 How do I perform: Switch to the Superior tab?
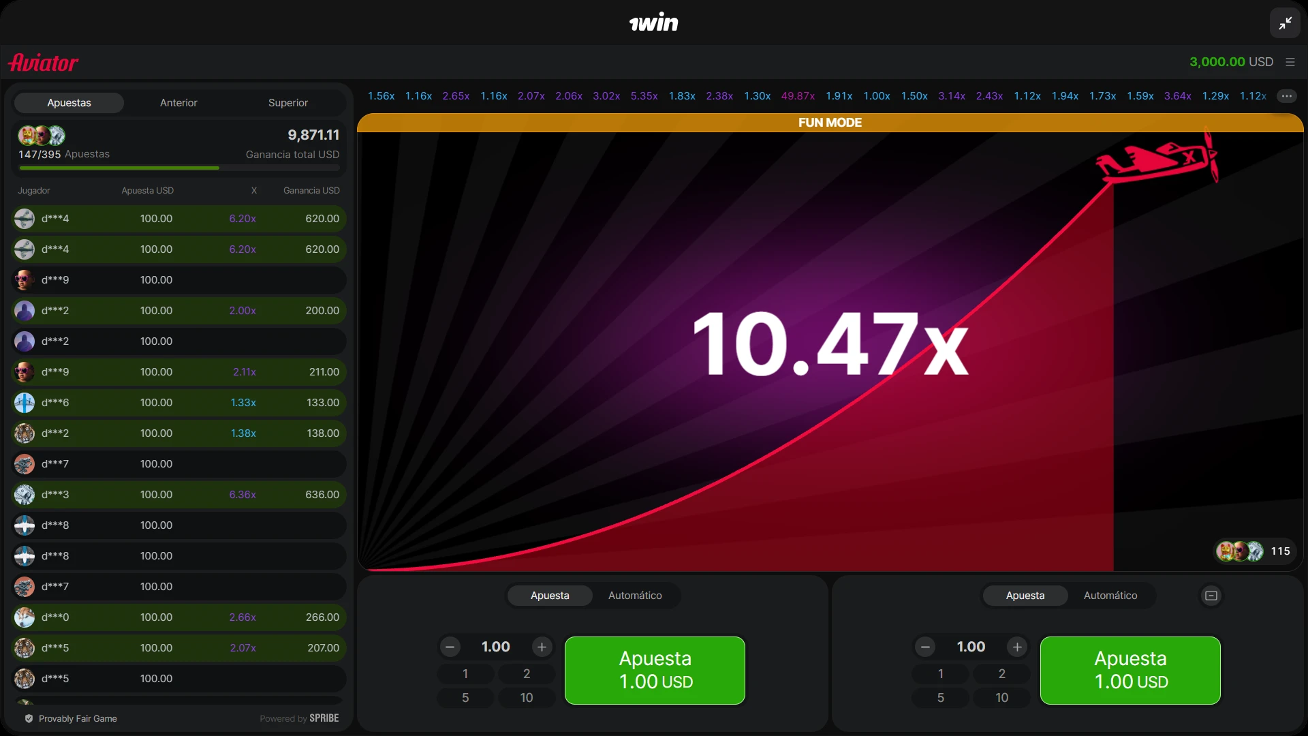point(287,102)
